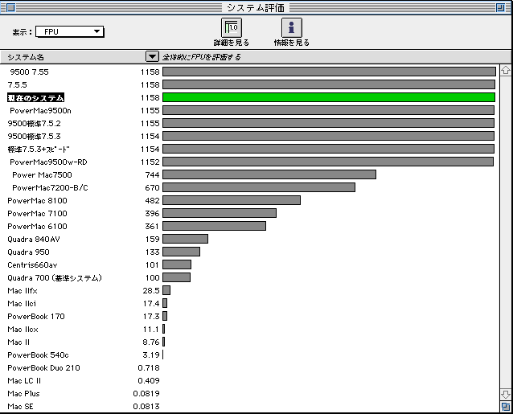Image resolution: width=513 pixels, height=414 pixels.
Task: Click the Quadra 840AV bar
Action: pyautogui.click(x=185, y=239)
